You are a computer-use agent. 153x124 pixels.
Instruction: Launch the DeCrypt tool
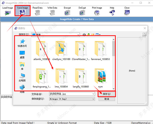82,11
